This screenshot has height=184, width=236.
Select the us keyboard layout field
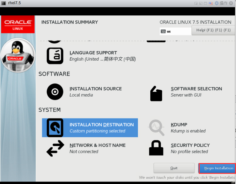176,31
